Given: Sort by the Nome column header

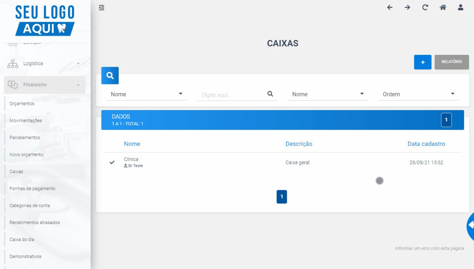Looking at the screenshot, I should coord(132,144).
